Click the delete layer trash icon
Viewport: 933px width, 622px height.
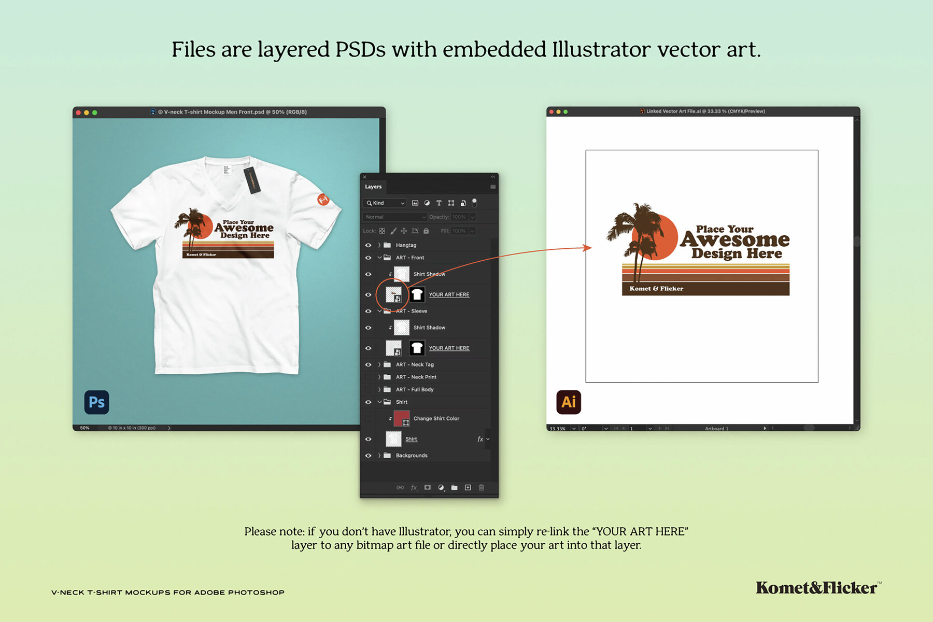pyautogui.click(x=481, y=488)
